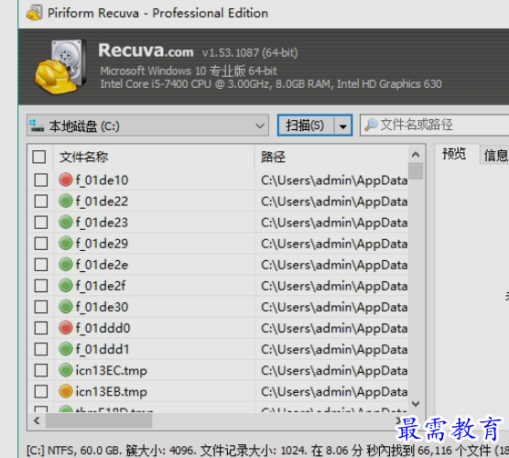Select file name icn13EC.tmp
This screenshot has width=509, height=458.
(112, 370)
